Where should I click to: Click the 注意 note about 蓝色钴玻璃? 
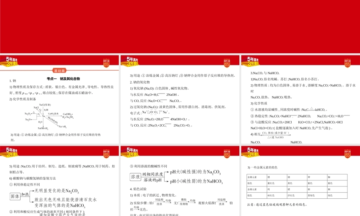pos(277,204)
